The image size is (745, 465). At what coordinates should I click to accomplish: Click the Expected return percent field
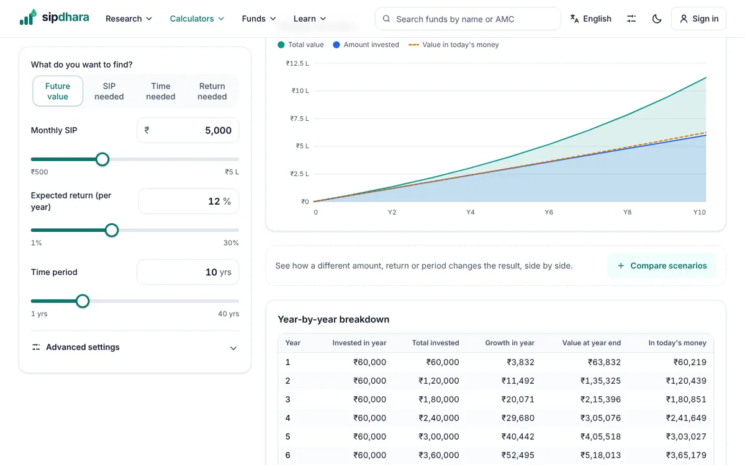[x=189, y=201]
